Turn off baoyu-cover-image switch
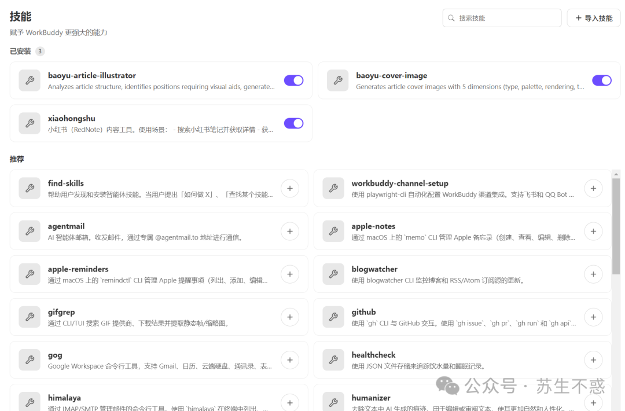Image resolution: width=625 pixels, height=411 pixels. (x=602, y=80)
